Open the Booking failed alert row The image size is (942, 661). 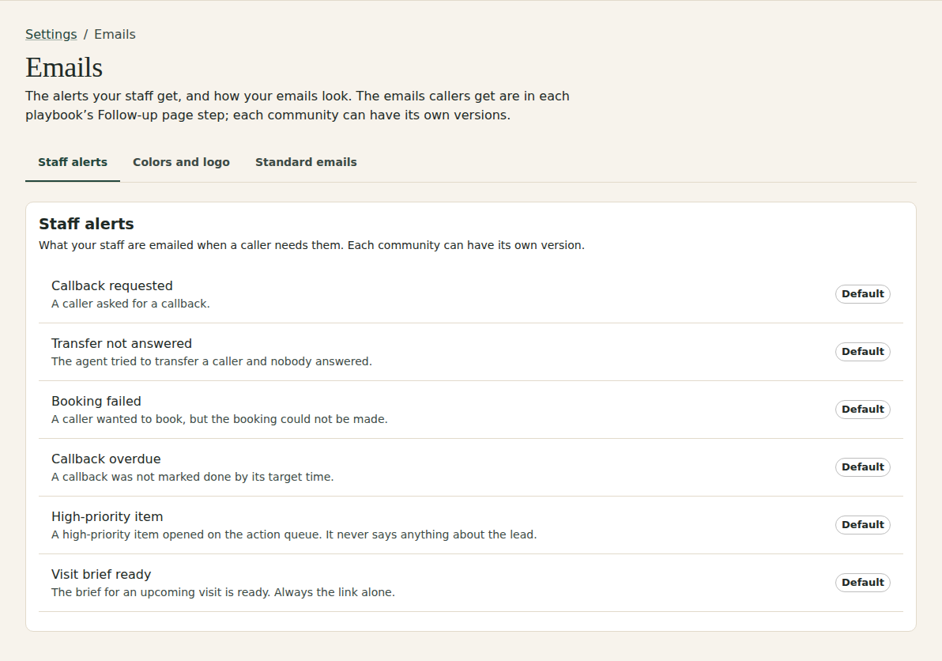(x=470, y=410)
